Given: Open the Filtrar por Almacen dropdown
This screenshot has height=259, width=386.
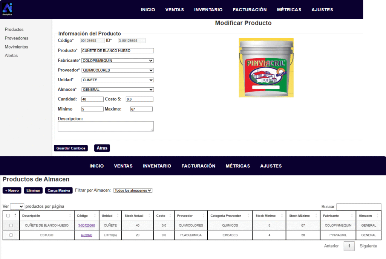Looking at the screenshot, I should (x=133, y=190).
